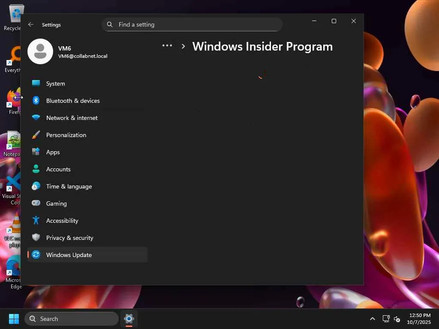Minimize the Settings window
Viewport: 439px width, 329px height.
314,21
